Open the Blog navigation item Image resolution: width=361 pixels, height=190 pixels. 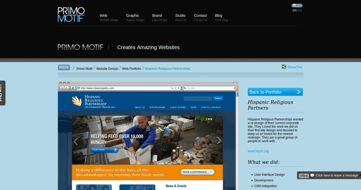pos(218,16)
